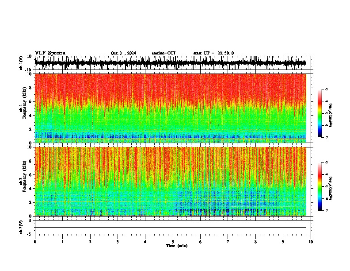Select the "start UT = 22:50: 0" text

(x=213, y=53)
